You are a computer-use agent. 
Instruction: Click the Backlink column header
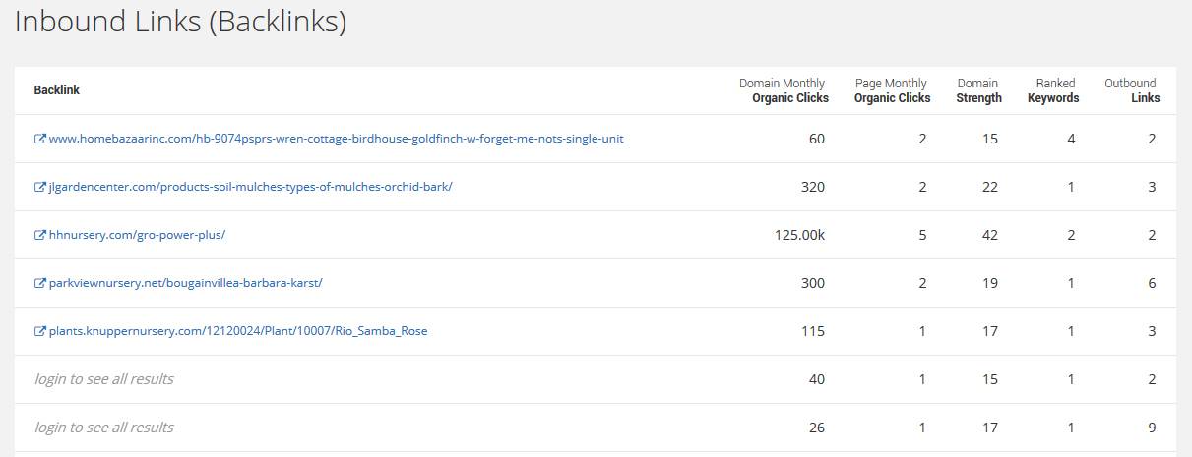coord(57,90)
